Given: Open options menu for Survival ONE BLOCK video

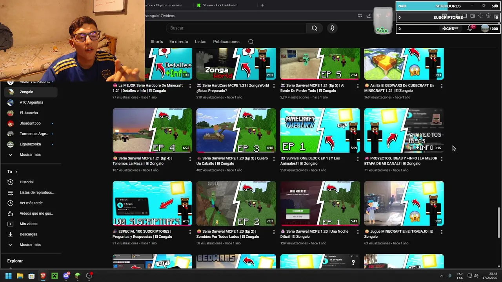Looking at the screenshot, I should (x=358, y=159).
